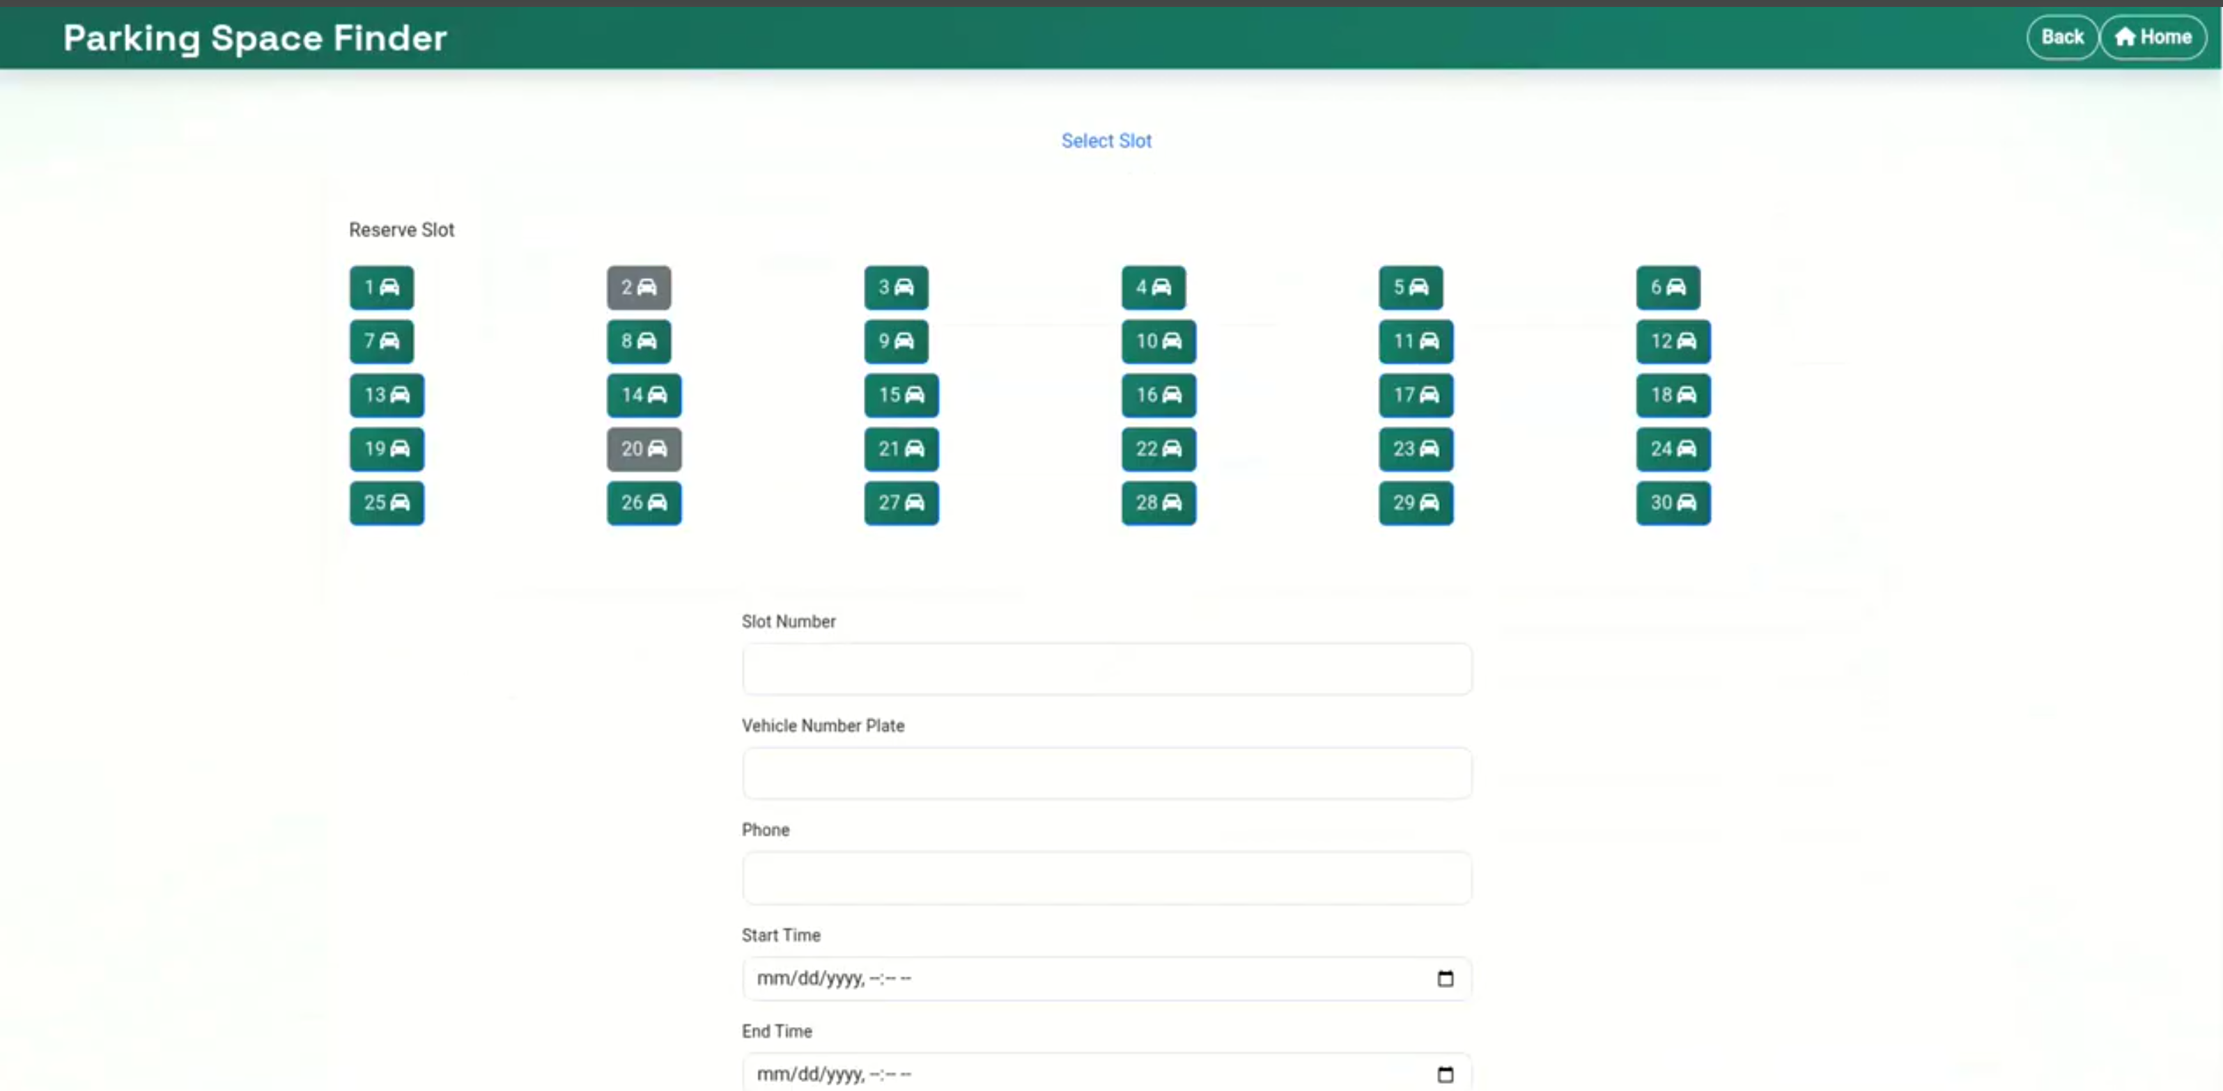Select parking slot 7
The image size is (2223, 1091).
pyautogui.click(x=382, y=342)
